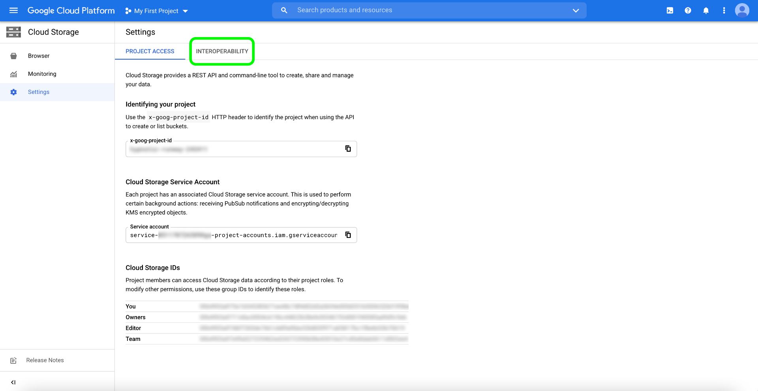Click the Monitoring chart icon
Screen dimensions: 758x391
point(13,74)
